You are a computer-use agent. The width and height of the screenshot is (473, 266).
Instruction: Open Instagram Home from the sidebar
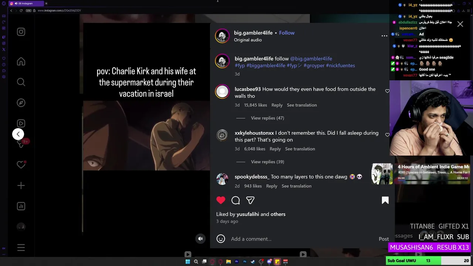click(21, 62)
